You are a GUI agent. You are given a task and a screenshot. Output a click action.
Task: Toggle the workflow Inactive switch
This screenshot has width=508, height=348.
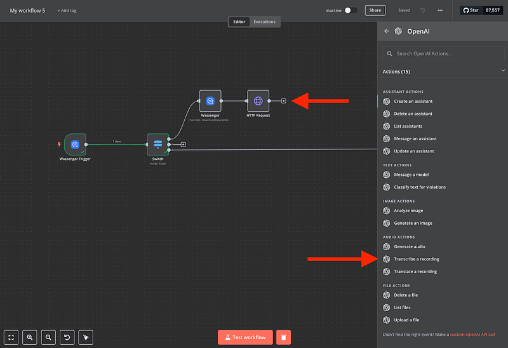[x=351, y=10]
